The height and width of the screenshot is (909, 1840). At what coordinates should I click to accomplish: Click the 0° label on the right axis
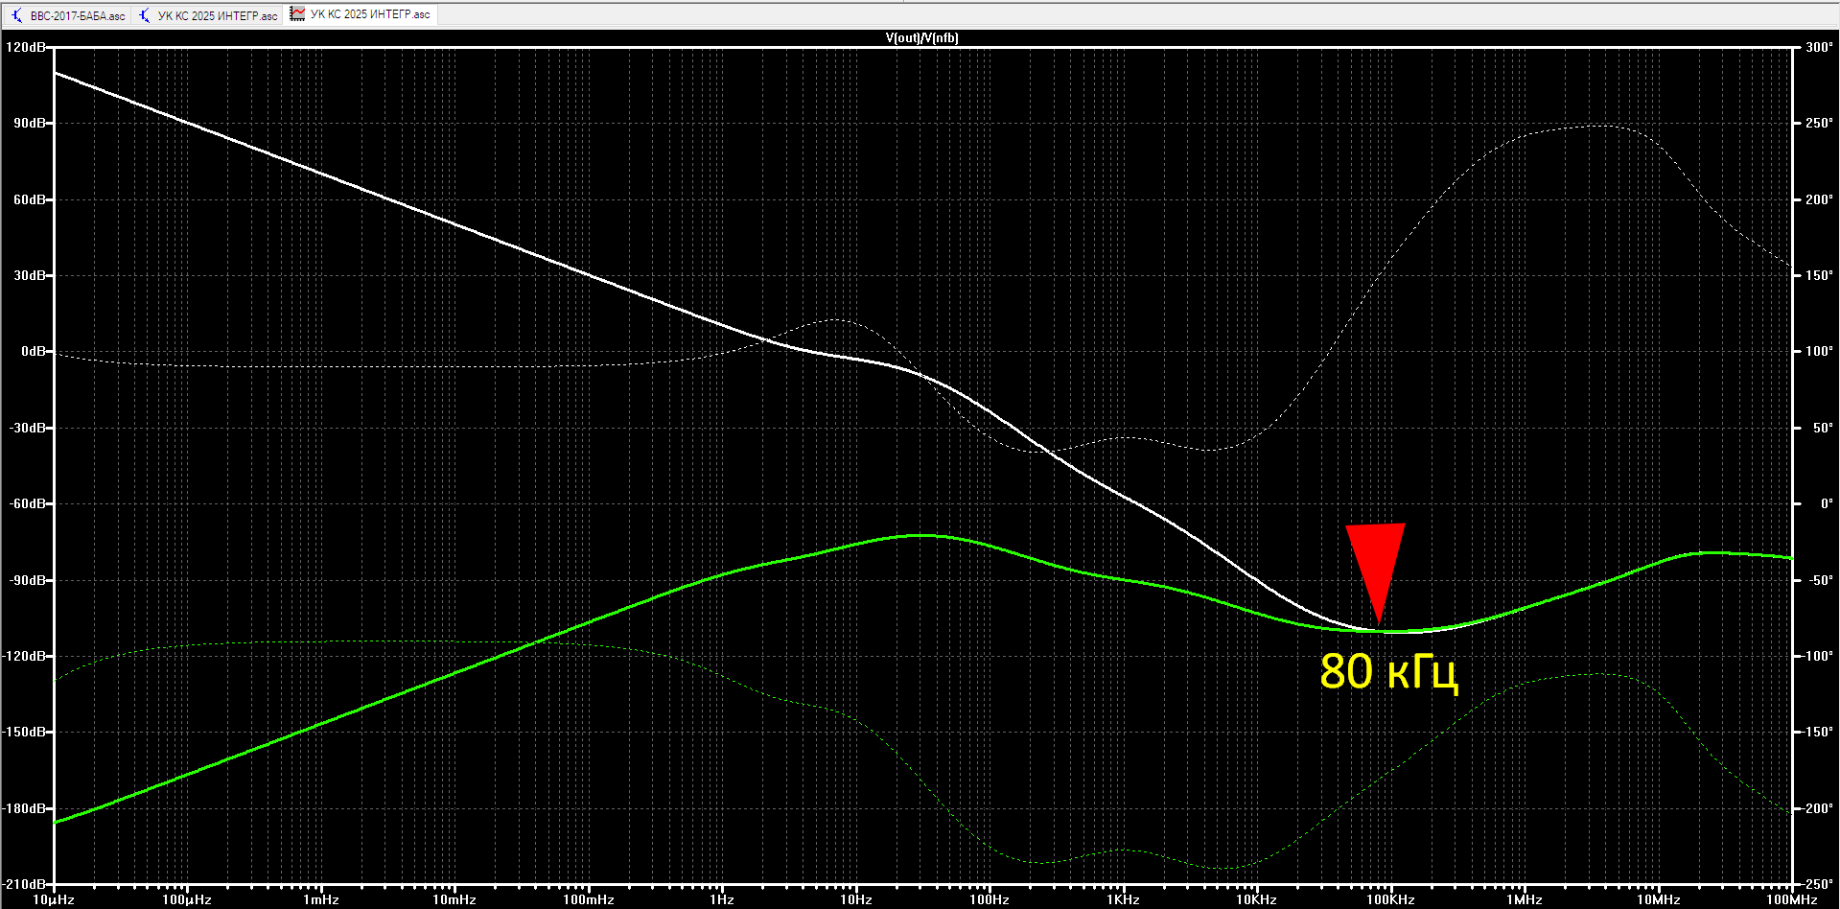(1827, 503)
